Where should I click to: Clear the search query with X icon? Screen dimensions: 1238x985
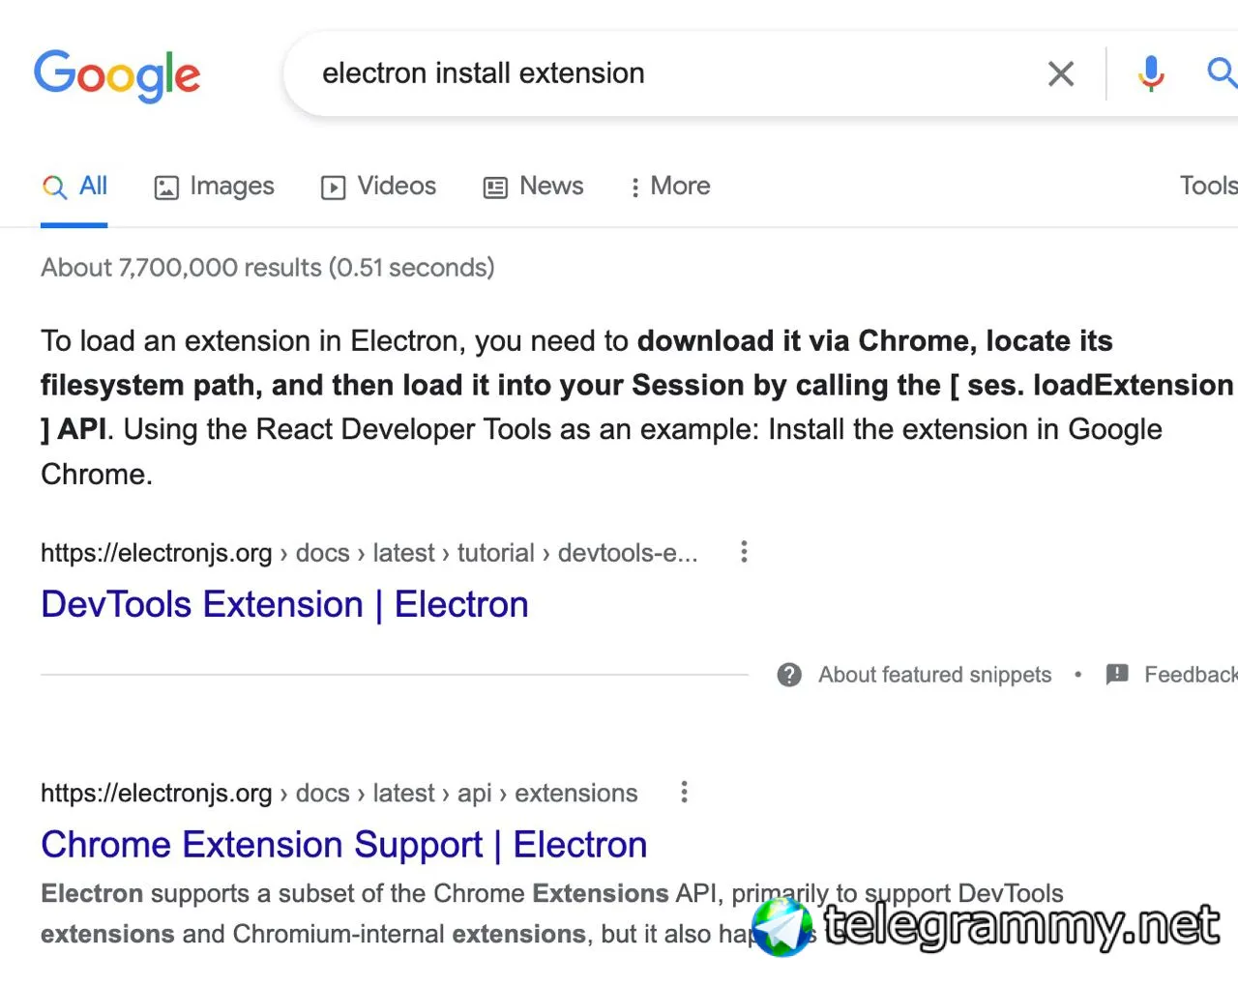pyautogui.click(x=1061, y=73)
